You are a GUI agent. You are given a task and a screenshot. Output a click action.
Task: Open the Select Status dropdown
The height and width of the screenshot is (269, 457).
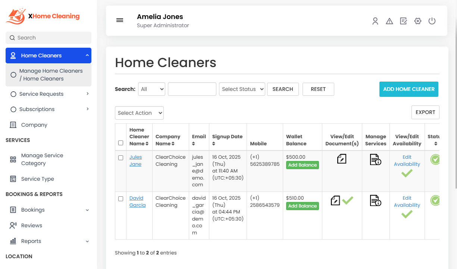point(242,89)
